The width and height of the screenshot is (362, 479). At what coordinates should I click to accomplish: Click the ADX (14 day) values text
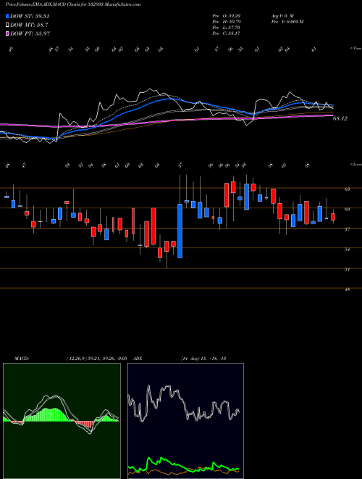(203, 359)
